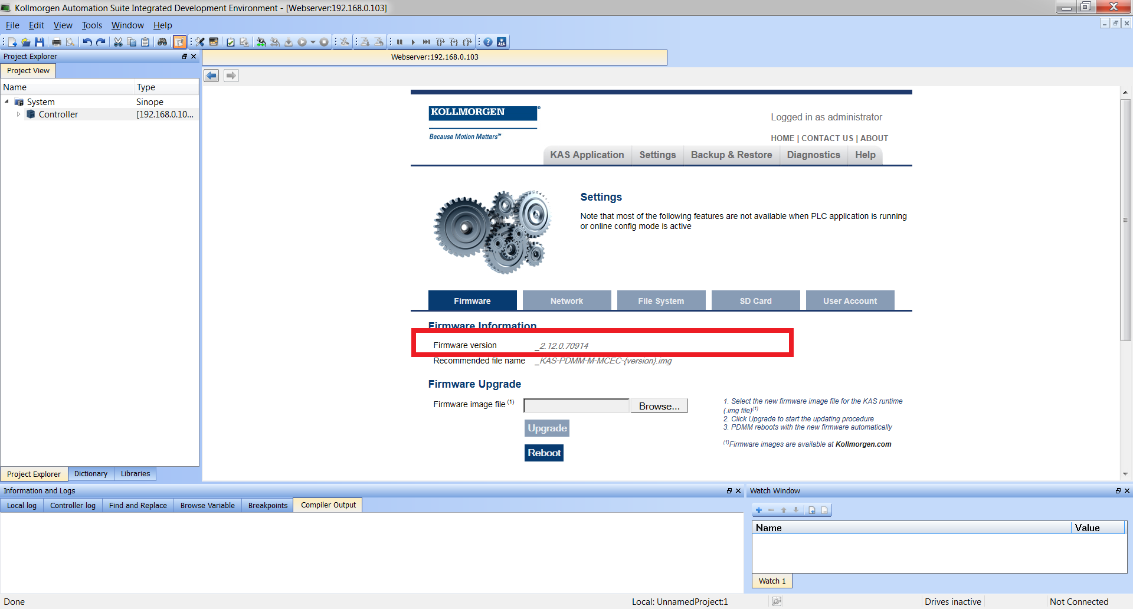Click the Start play button in the toolbar
The image size is (1133, 609).
(302, 42)
